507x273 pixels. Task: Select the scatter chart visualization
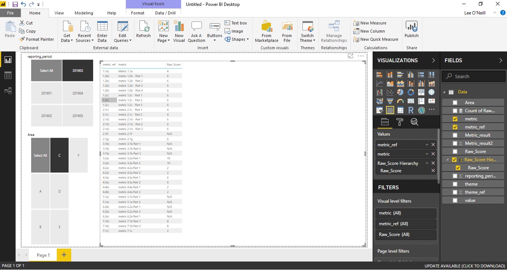390,92
